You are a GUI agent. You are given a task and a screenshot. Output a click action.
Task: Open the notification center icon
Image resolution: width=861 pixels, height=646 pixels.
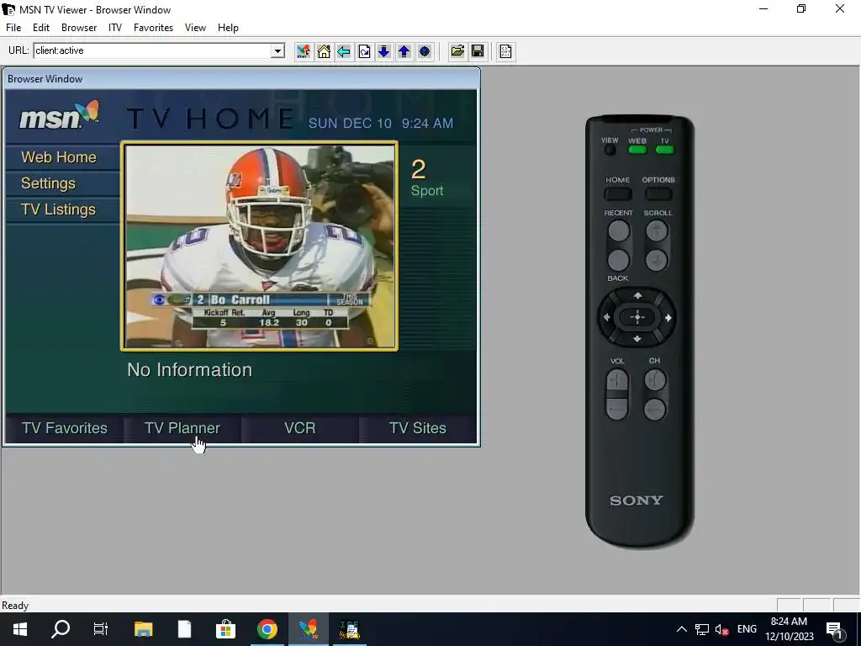point(835,629)
